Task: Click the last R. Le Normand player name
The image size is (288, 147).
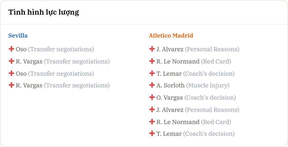Action: pos(178,122)
